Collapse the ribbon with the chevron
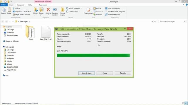Viewport: 188px width, 105px height. coord(183,5)
